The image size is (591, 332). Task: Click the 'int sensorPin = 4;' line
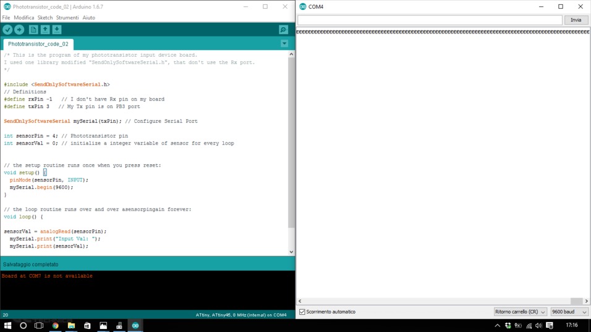tap(66, 136)
